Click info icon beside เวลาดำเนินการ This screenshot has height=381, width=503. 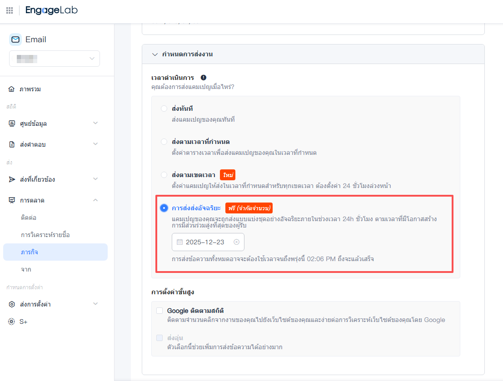point(204,78)
